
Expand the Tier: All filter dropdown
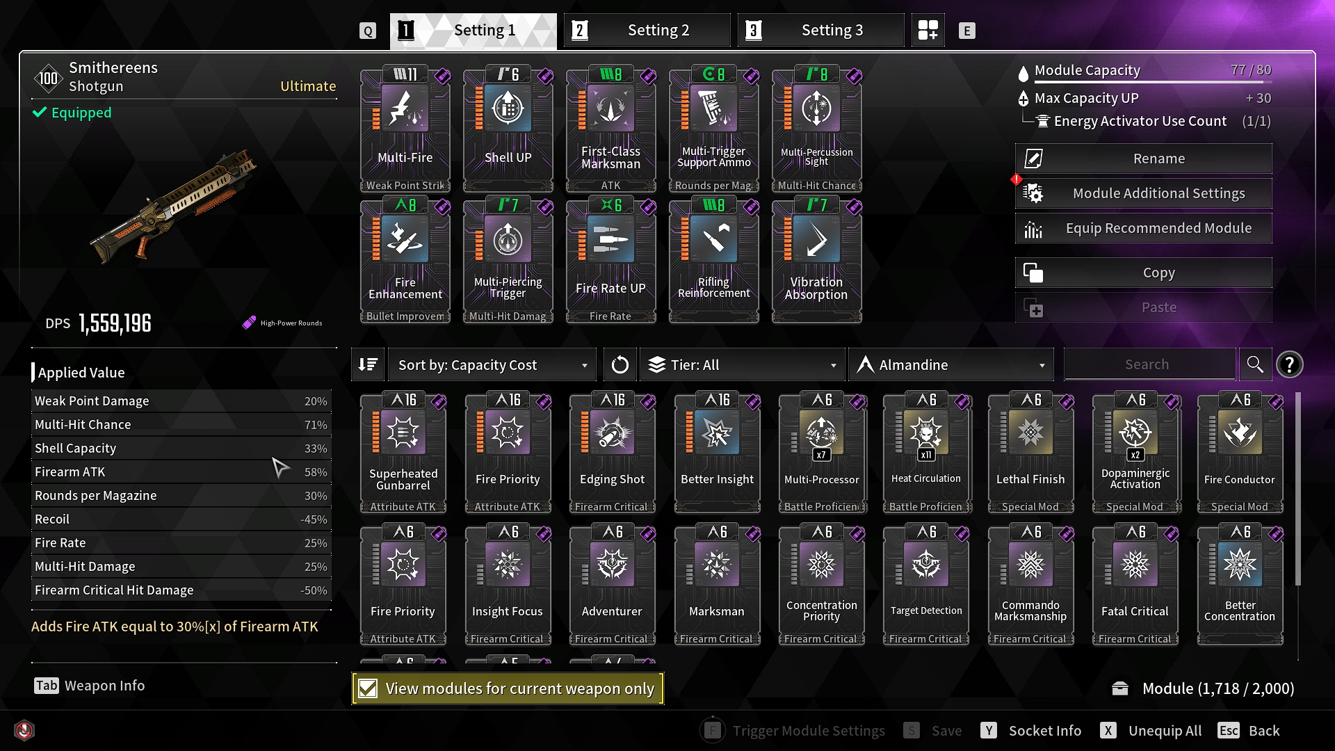742,364
